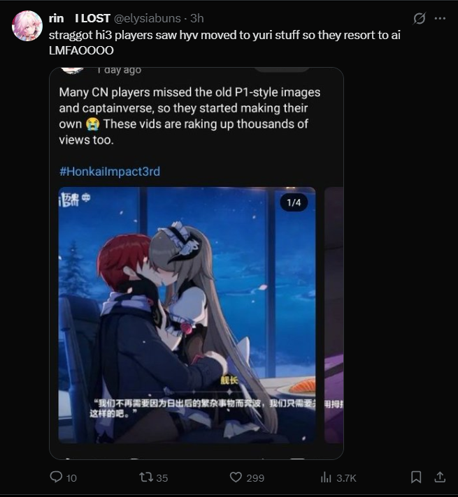Screen dimensions: 458x497
Task: Open the first embedded image of four
Action: [187, 315]
